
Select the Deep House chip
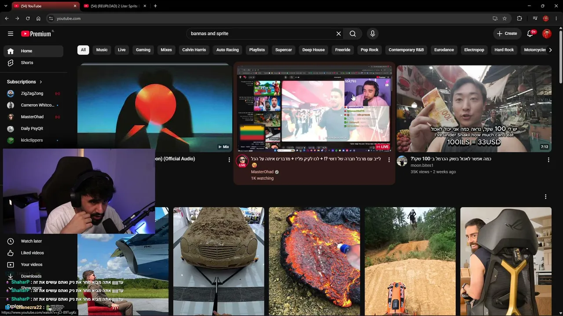(314, 50)
